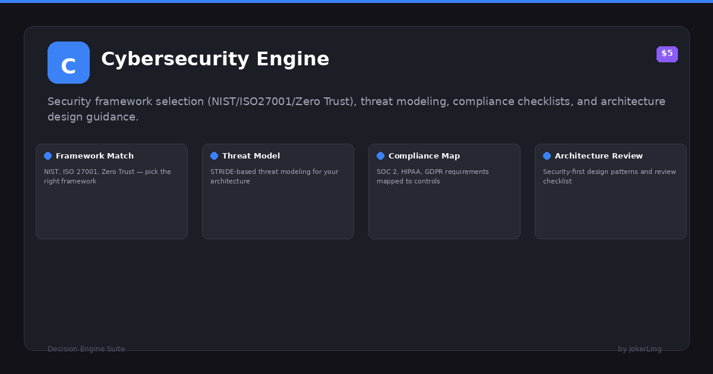Click the blue C app logo icon
The image size is (713, 374).
[68, 63]
